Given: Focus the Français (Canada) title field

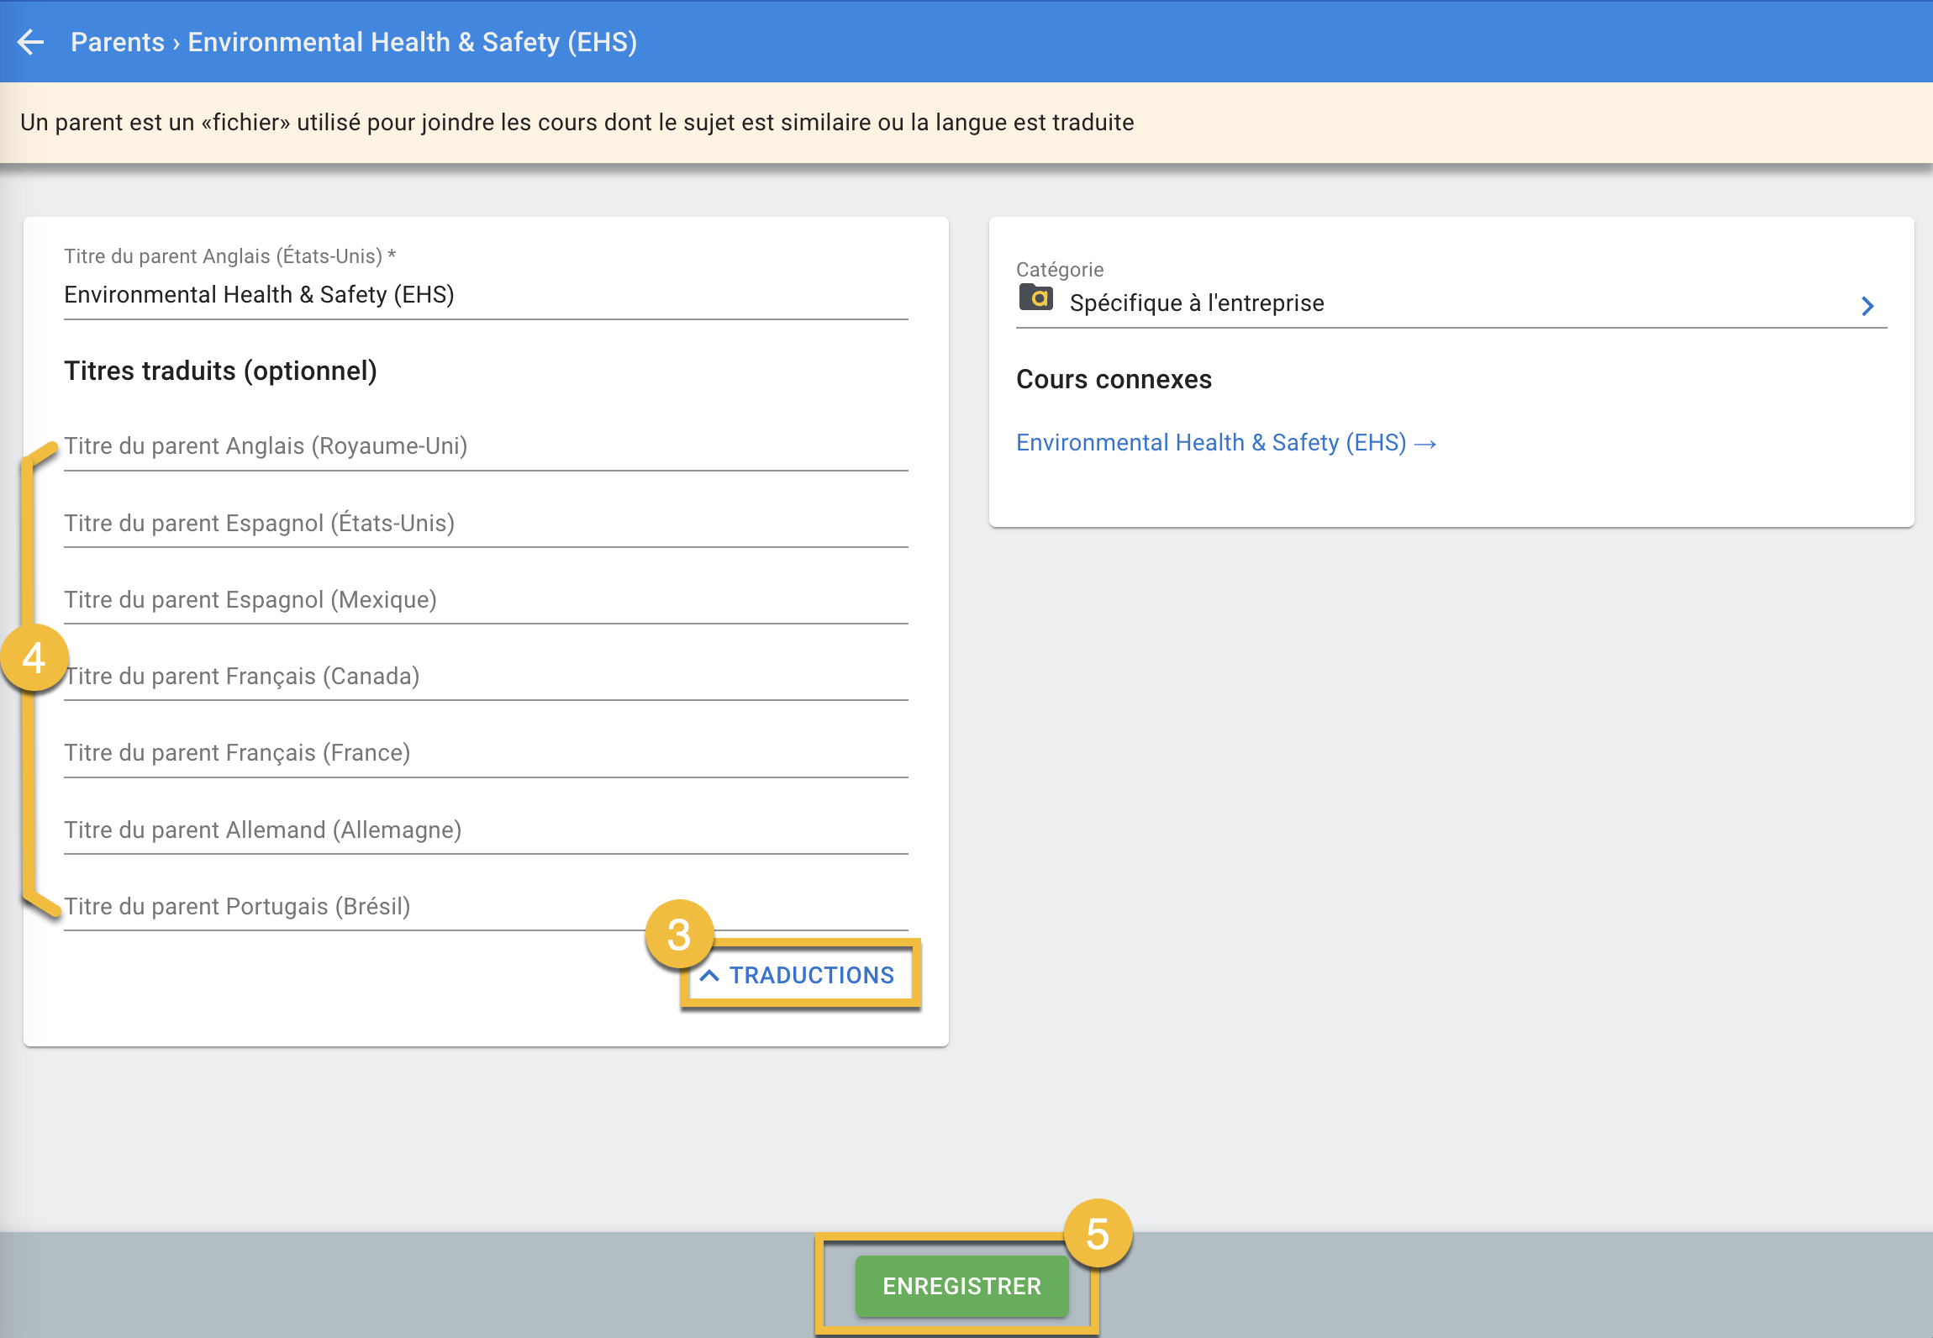Looking at the screenshot, I should (485, 677).
